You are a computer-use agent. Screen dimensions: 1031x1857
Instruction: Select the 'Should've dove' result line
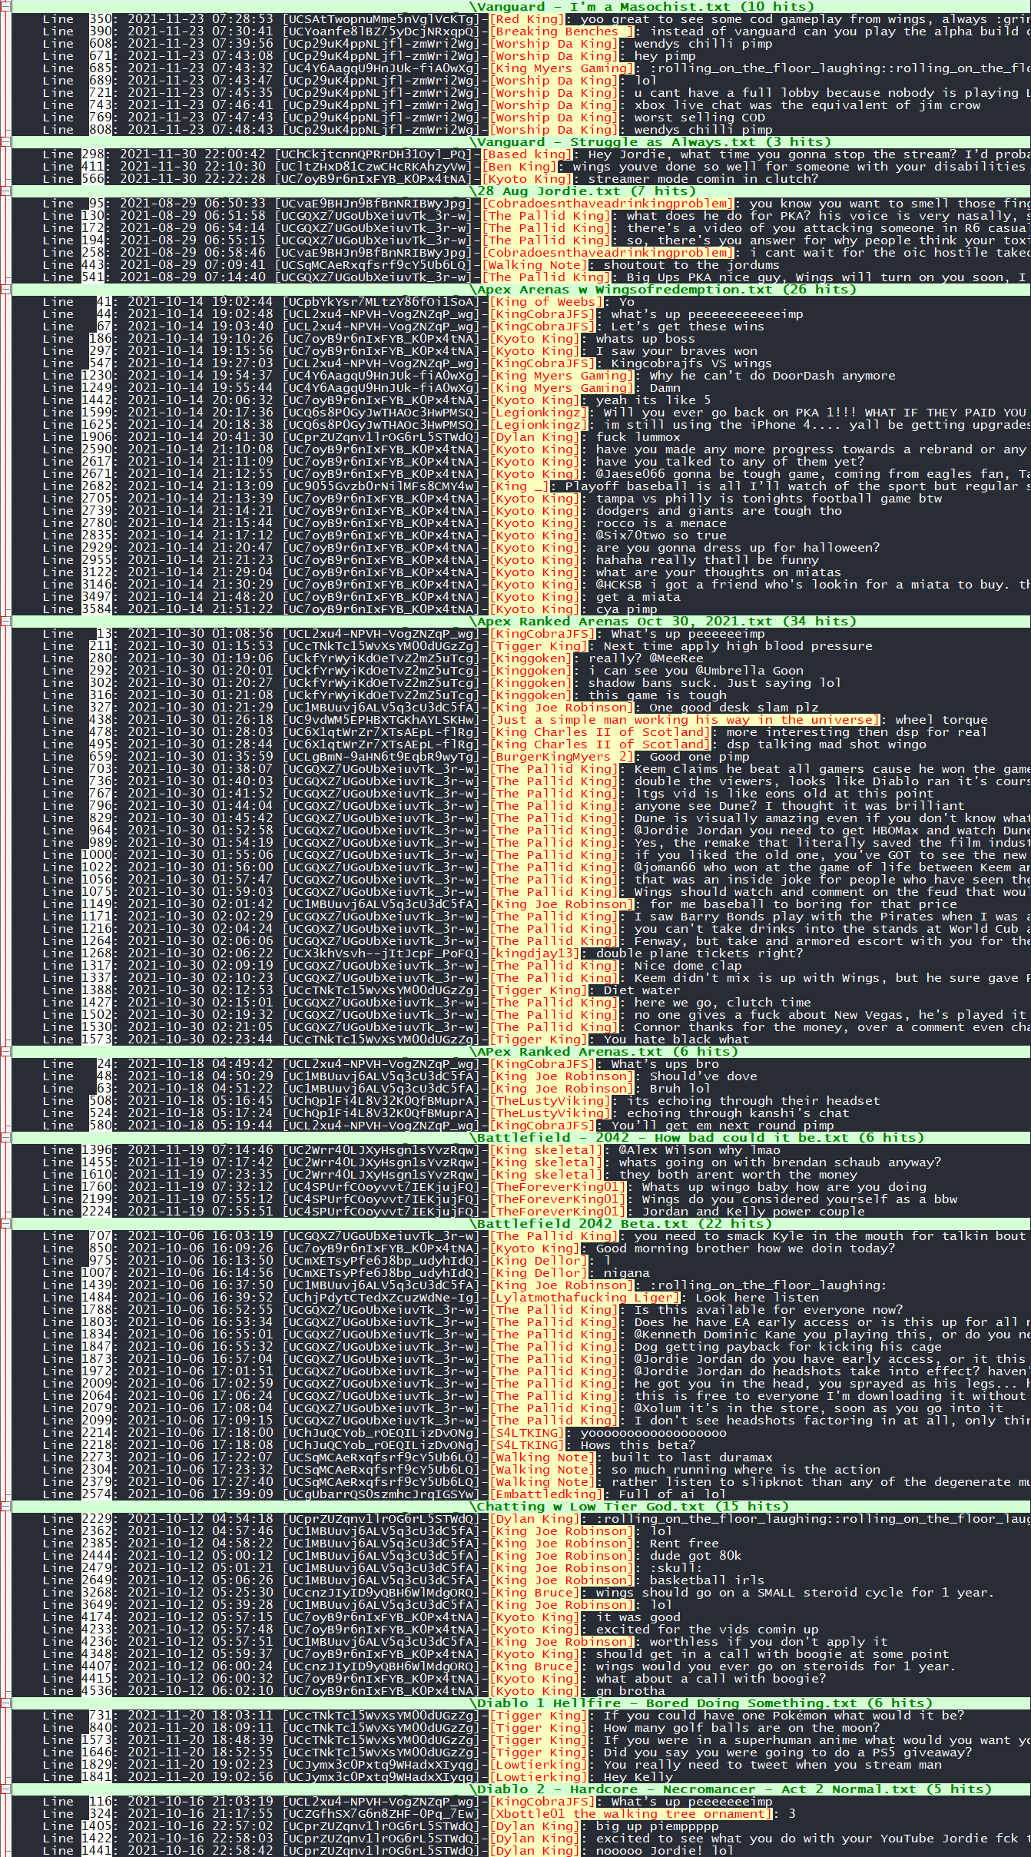(521, 1076)
